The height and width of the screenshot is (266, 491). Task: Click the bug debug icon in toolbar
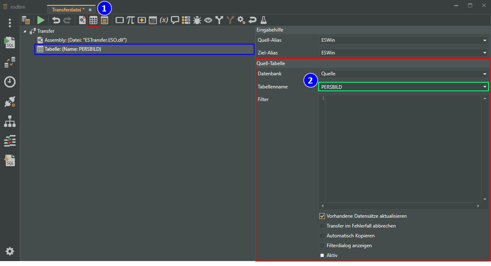coord(197,20)
